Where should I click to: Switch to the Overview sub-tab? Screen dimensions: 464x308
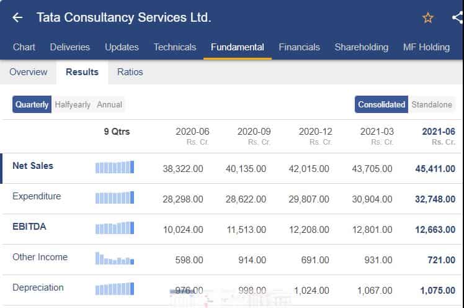click(x=28, y=72)
